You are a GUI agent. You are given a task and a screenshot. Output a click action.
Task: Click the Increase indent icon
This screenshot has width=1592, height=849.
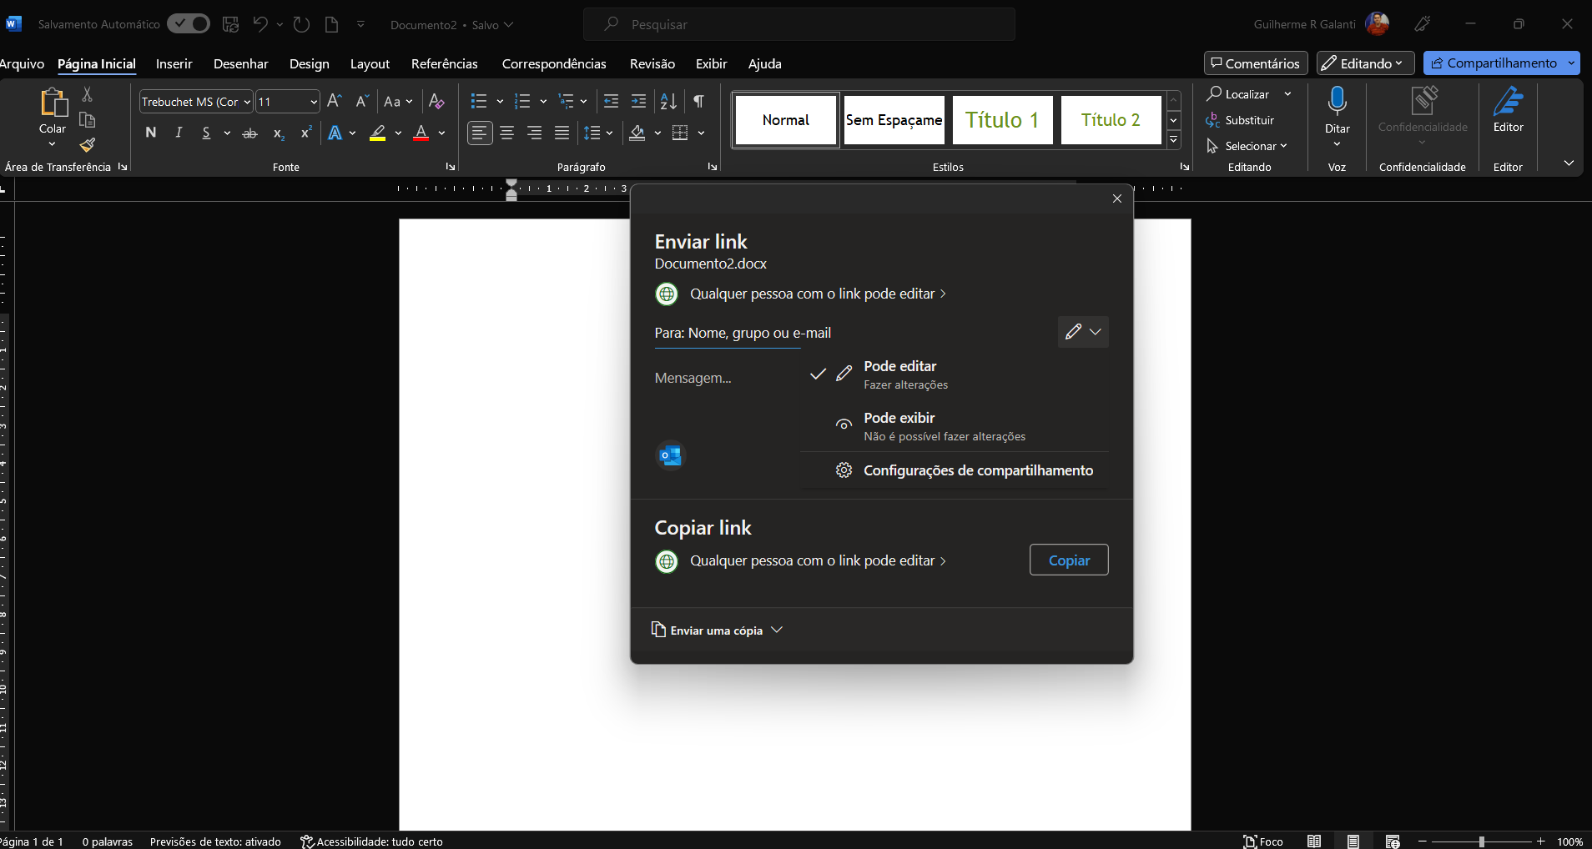click(x=638, y=101)
